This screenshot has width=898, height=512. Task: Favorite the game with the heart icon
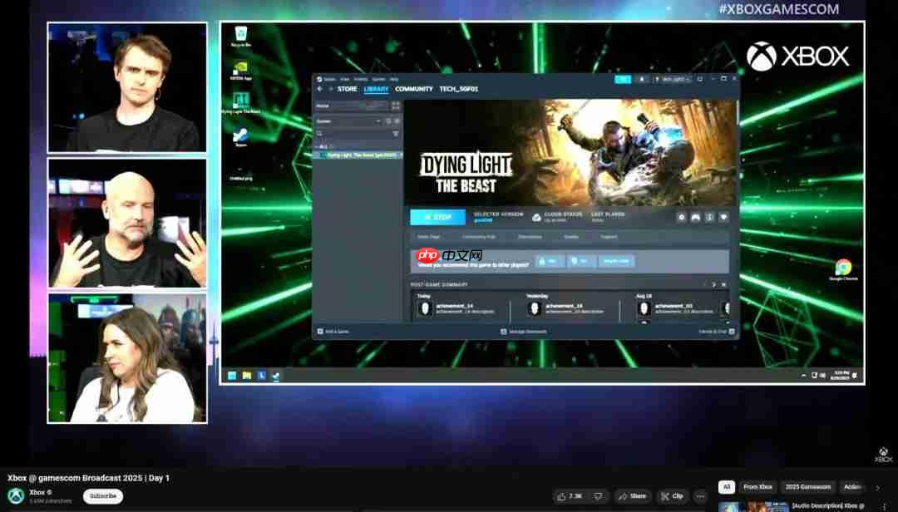[723, 217]
